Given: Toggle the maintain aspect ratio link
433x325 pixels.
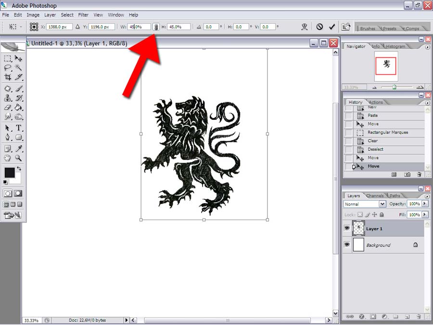Looking at the screenshot, I should click(x=156, y=27).
